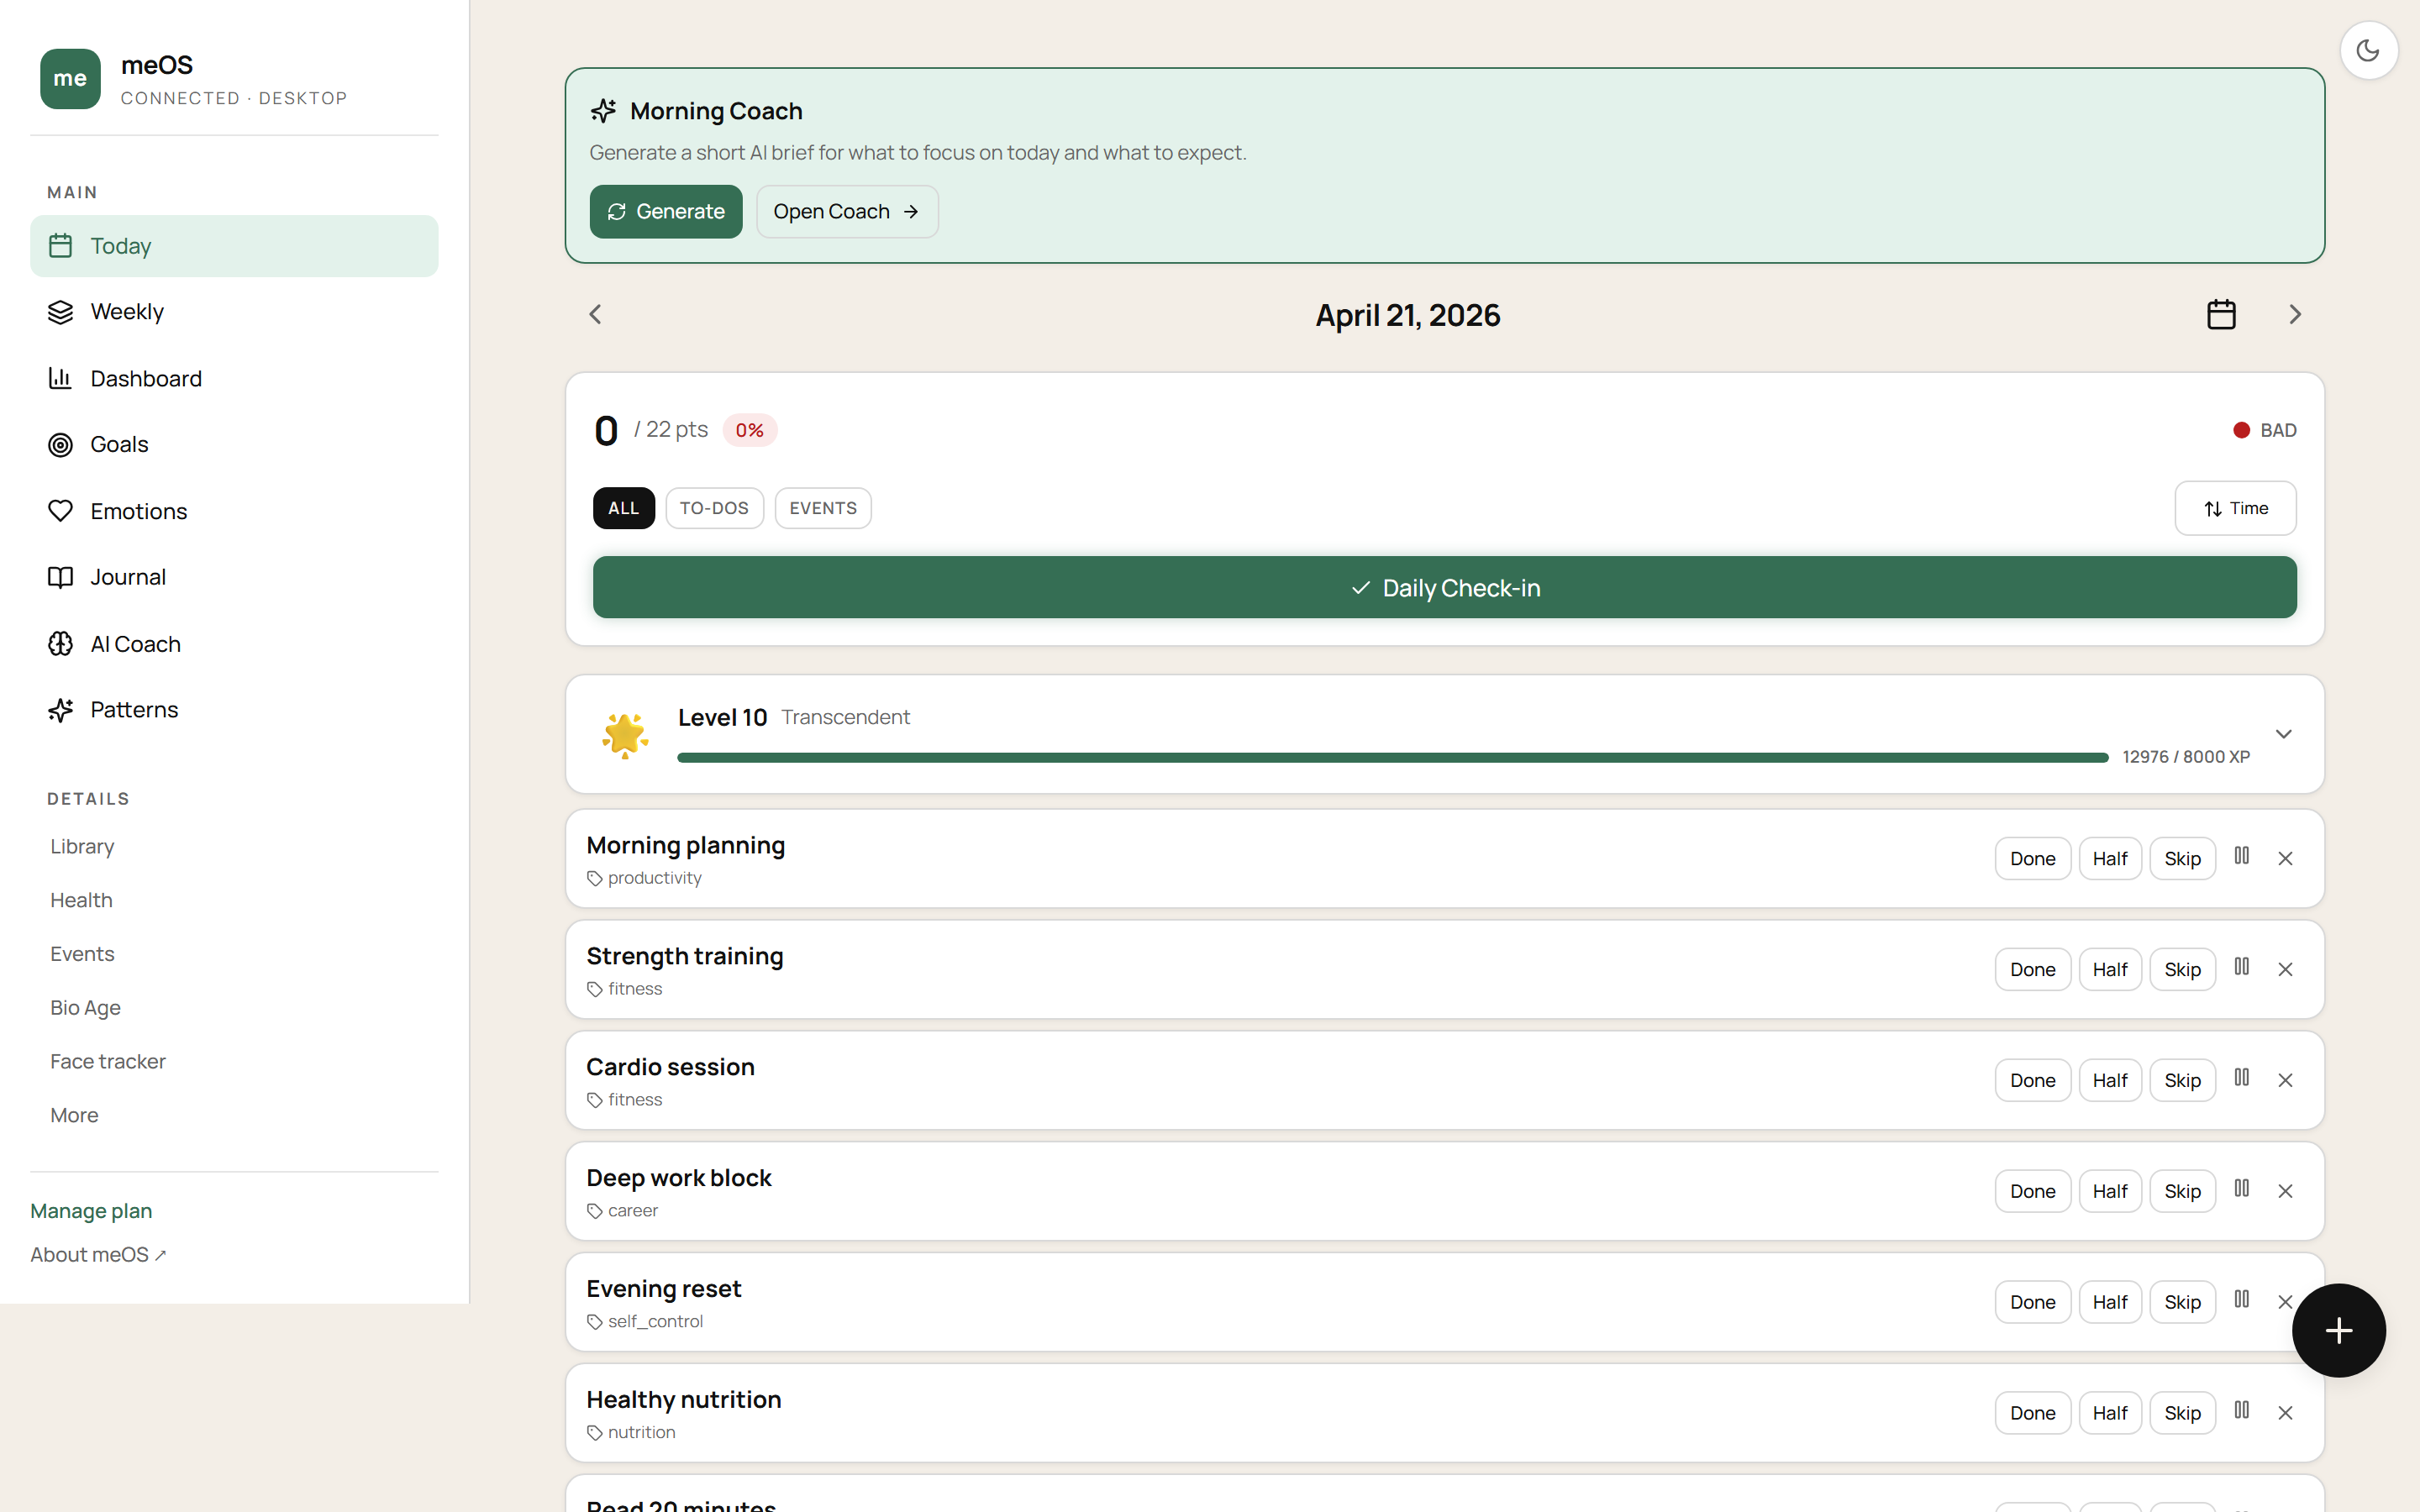The width and height of the screenshot is (2420, 1512).
Task: Open the calendar date picker icon
Action: pos(2221,314)
